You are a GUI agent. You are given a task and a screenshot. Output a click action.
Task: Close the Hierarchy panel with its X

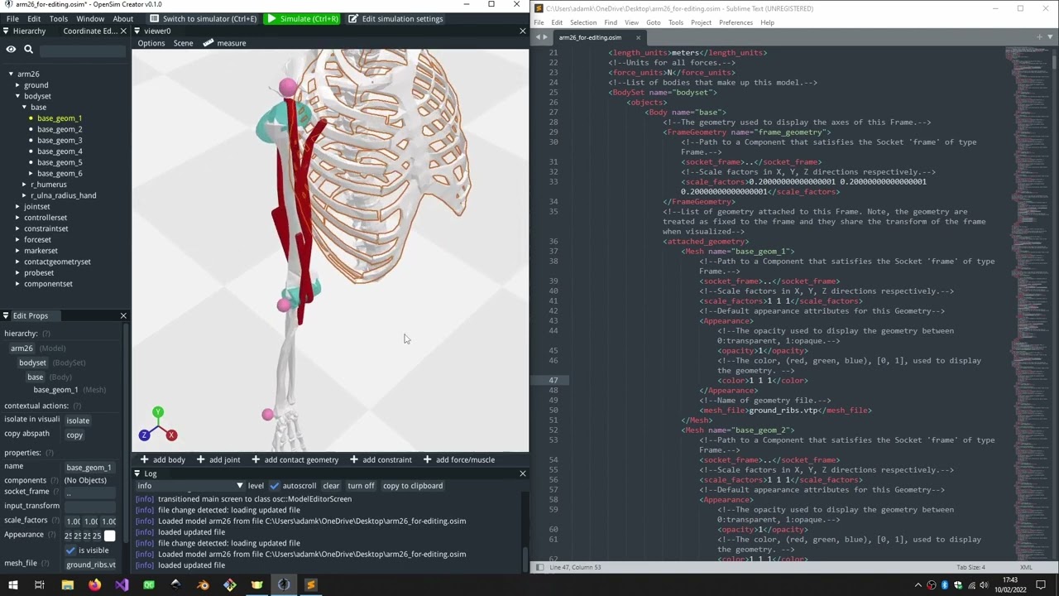pyautogui.click(x=123, y=31)
